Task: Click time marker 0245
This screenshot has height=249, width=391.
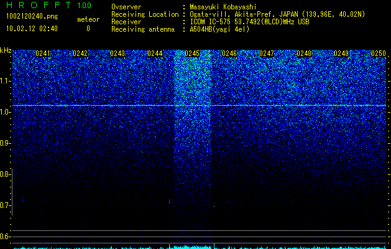Action: tap(192, 54)
